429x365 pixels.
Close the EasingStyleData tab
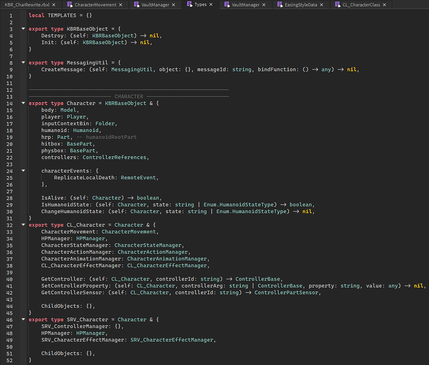click(322, 5)
